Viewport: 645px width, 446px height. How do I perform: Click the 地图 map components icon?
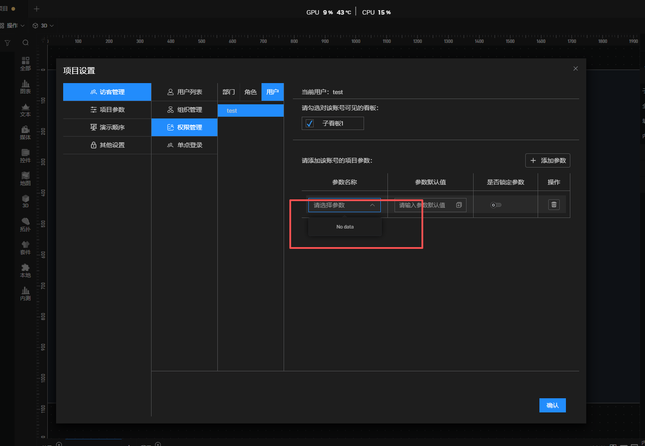25,178
